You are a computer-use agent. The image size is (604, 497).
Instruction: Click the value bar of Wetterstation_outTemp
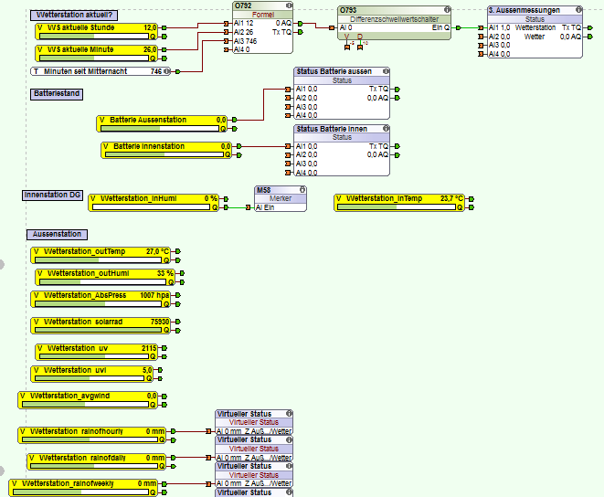click(x=98, y=260)
